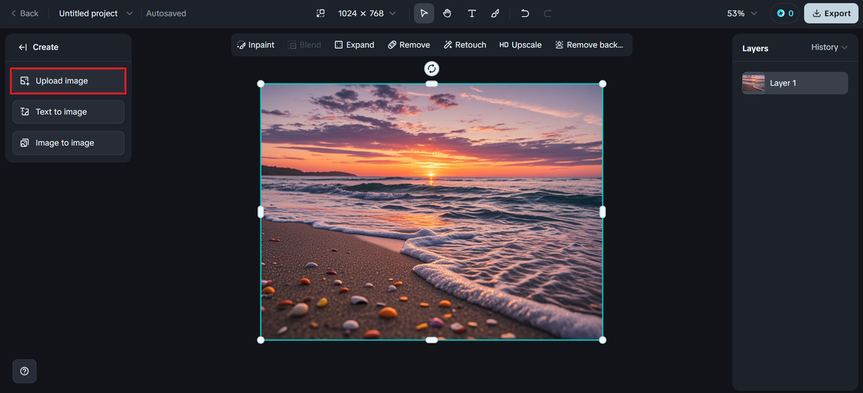Viewport: 863px width, 393px height.
Task: Open the Untitled project name dropdown
Action: coord(96,13)
